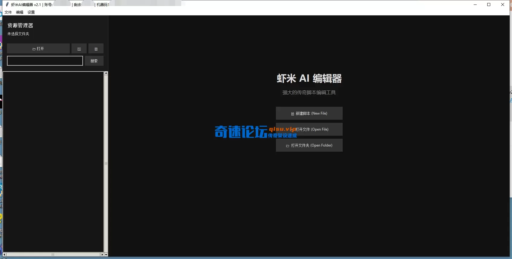Click the horizontal scrollbar right arrow

click(x=102, y=255)
